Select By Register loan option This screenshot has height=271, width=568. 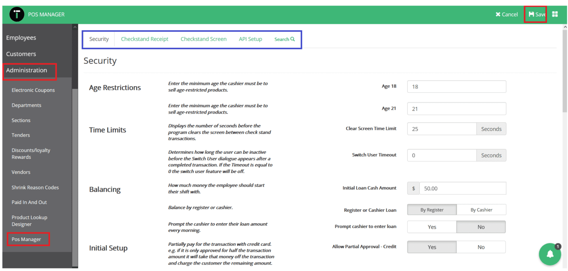[x=432, y=210]
